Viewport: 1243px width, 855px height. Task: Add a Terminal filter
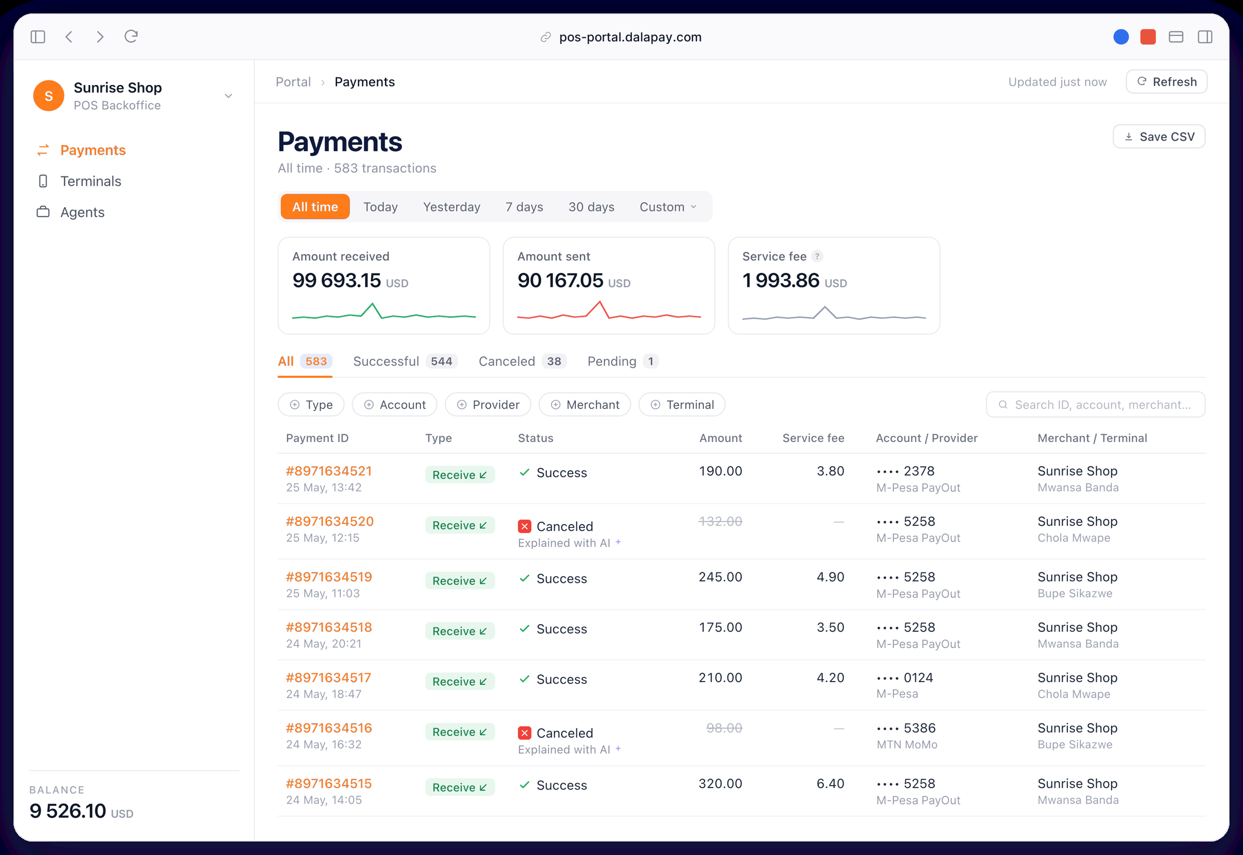[x=682, y=404]
